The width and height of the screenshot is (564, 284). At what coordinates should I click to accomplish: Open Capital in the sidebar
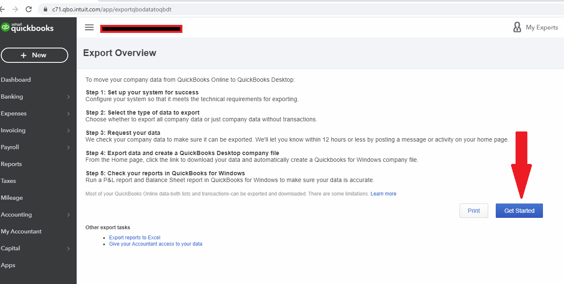tap(10, 248)
